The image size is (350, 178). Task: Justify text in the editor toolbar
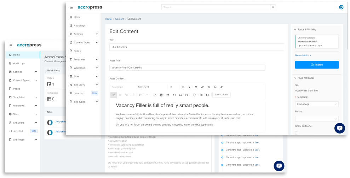coord(133,95)
